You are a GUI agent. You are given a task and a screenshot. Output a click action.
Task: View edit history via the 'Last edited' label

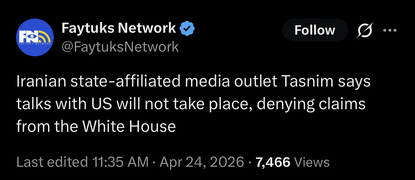pos(52,162)
